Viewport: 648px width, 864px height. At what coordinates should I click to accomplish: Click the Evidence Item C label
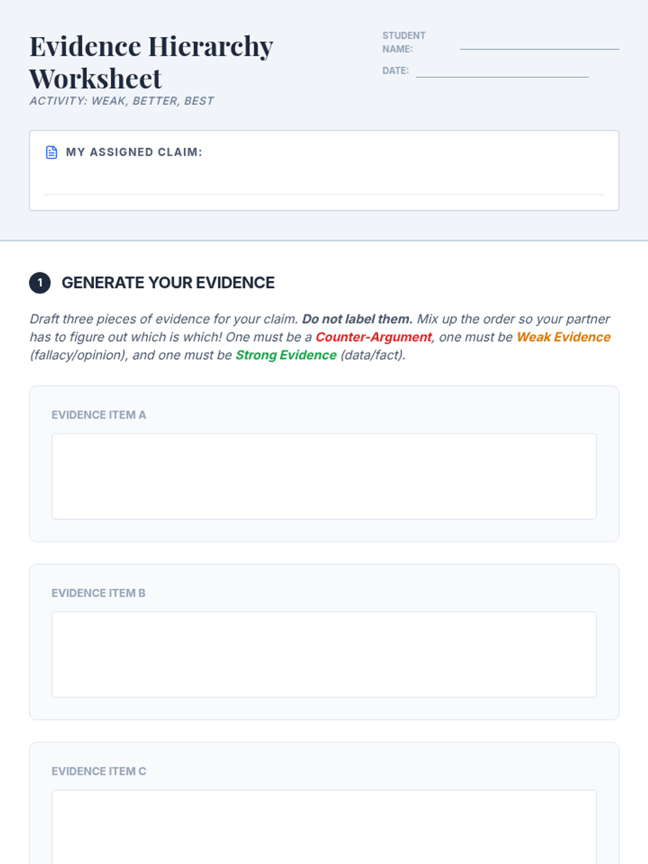[x=99, y=771]
